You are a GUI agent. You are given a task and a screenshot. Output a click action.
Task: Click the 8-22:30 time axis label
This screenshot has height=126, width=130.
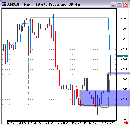(36, 123)
